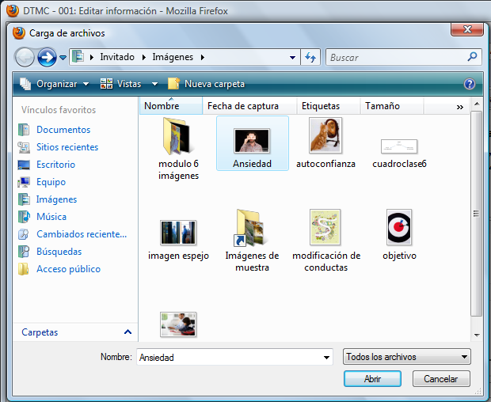Select the 'objetivo' target image
The image size is (491, 402).
[x=399, y=234]
